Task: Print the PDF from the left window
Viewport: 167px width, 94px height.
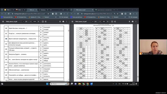Action: [x=63, y=21]
